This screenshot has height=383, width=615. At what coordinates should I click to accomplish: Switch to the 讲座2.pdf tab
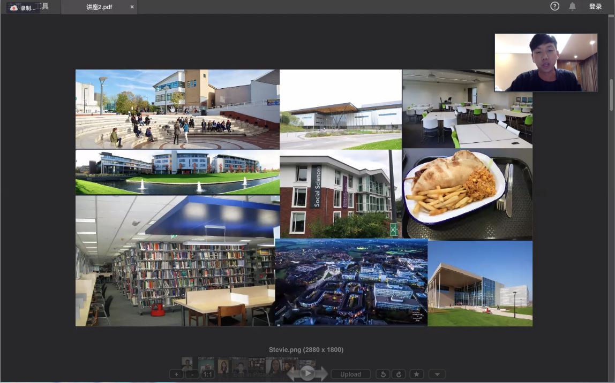pyautogui.click(x=99, y=7)
